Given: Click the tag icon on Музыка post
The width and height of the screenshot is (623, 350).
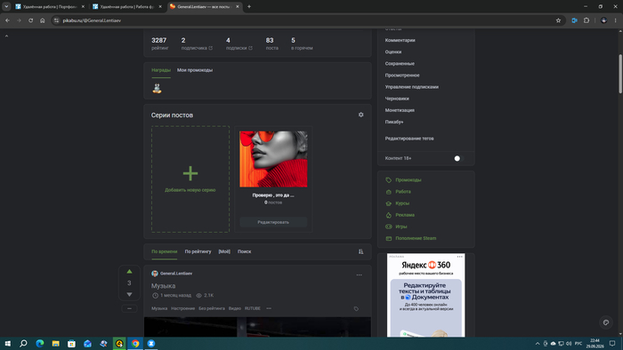Looking at the screenshot, I should click(x=356, y=309).
